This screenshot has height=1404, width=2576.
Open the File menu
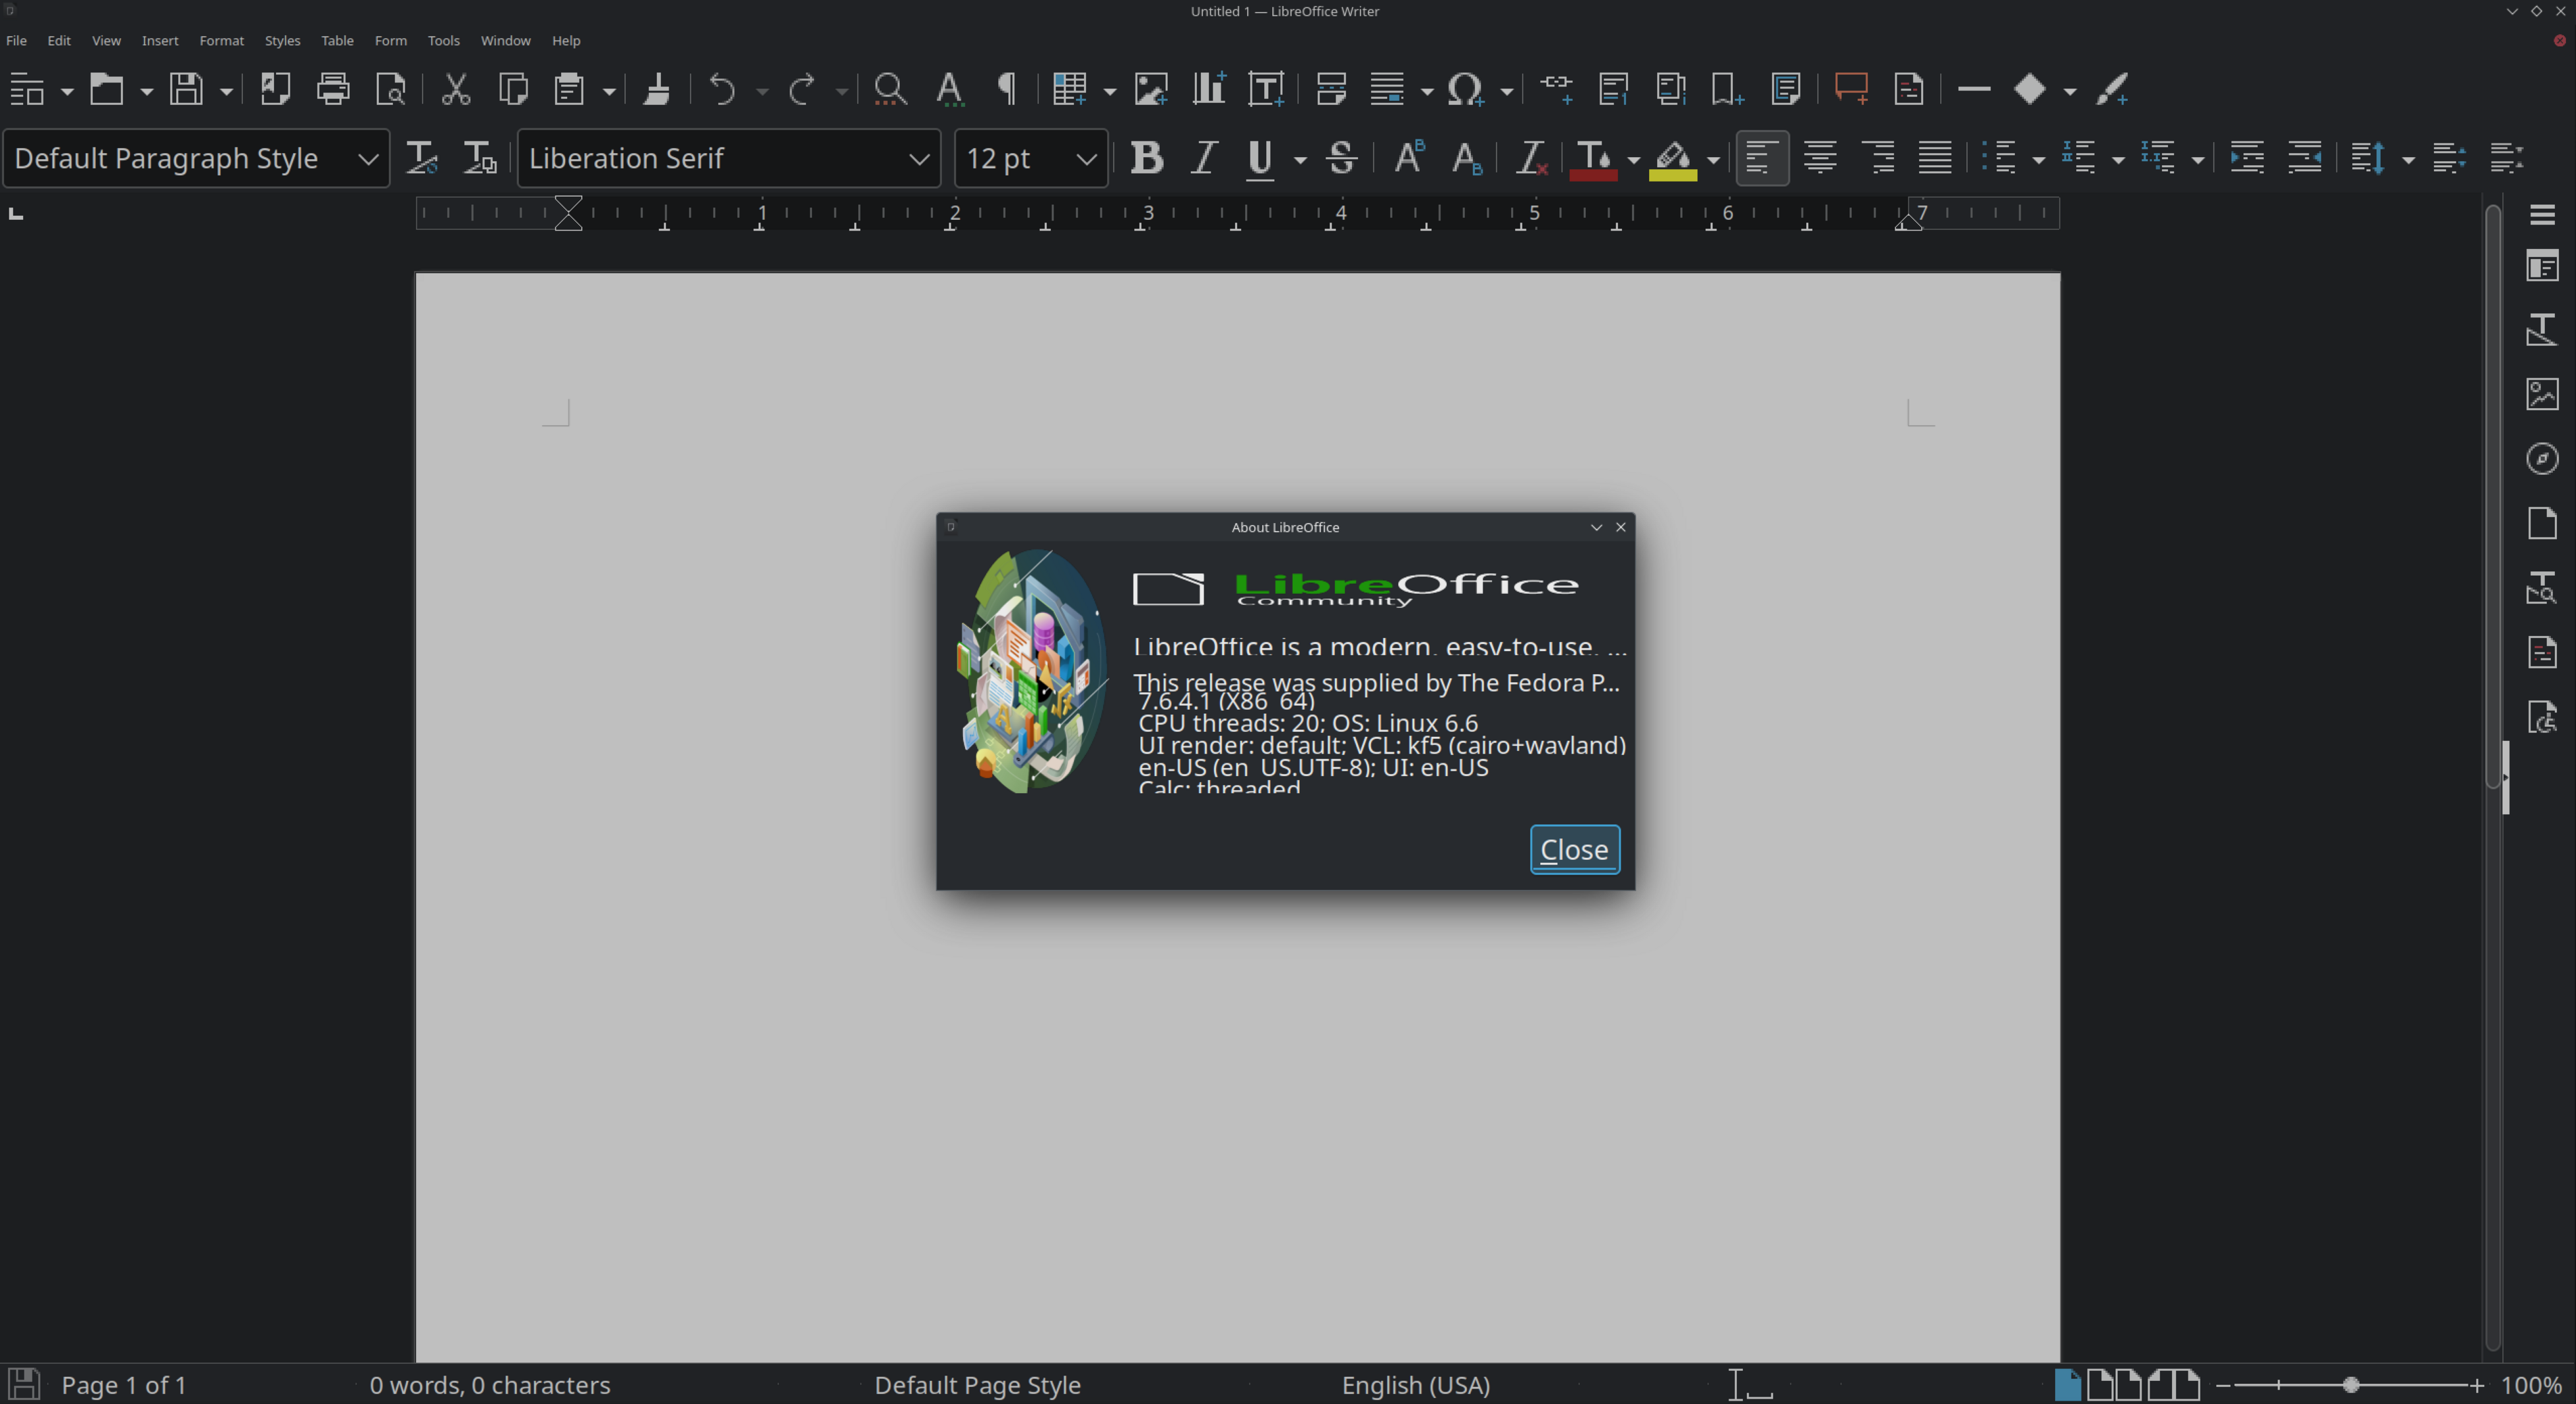click(17, 41)
